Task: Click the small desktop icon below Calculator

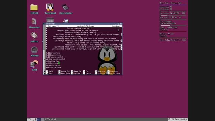Action: [x=66, y=21]
